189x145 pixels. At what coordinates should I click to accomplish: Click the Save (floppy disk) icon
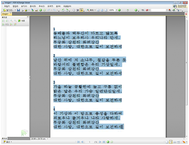(x=18, y=10)
